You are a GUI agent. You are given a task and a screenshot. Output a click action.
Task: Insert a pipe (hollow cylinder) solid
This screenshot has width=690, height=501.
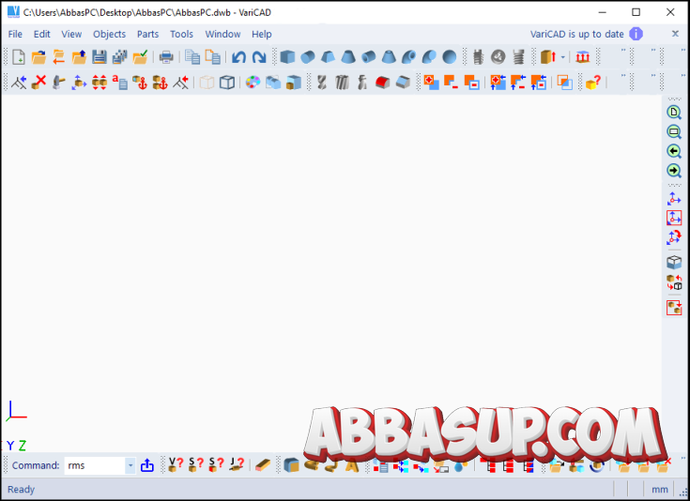coord(368,56)
